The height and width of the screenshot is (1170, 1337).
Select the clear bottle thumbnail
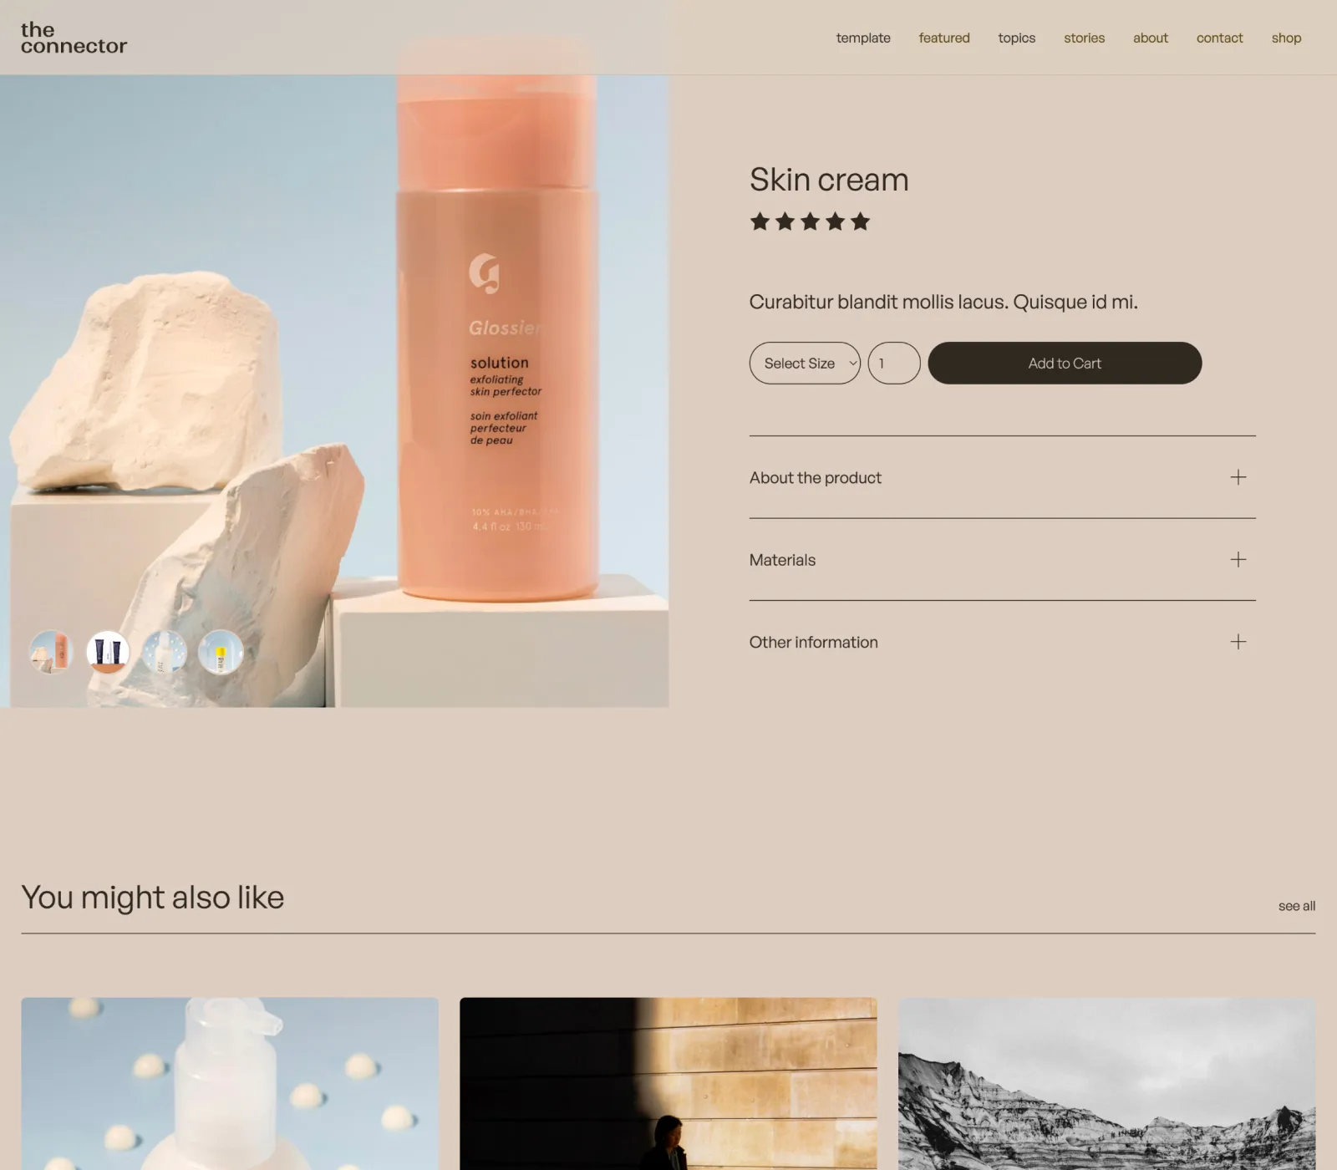point(165,652)
